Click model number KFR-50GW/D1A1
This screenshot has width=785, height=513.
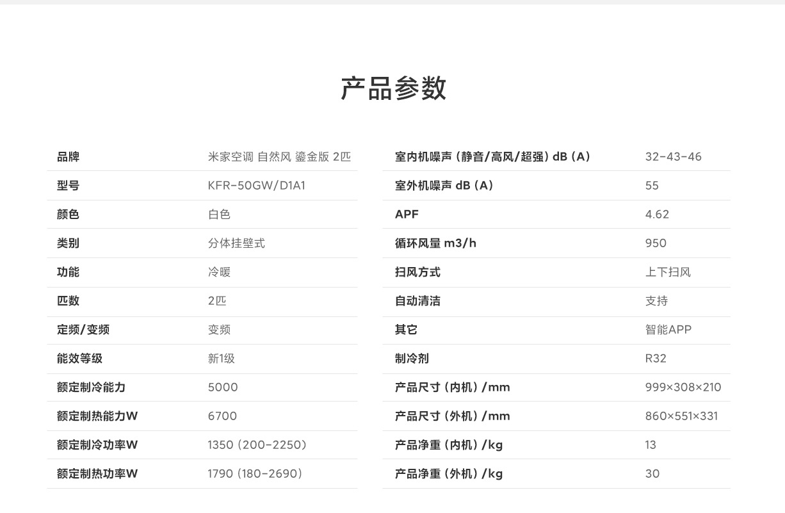click(x=257, y=186)
